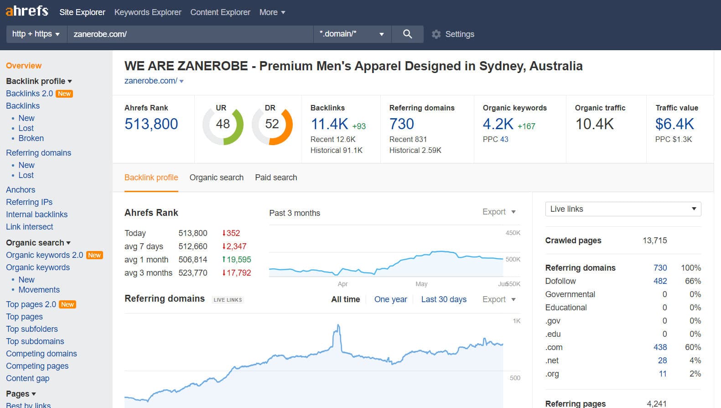Image resolution: width=721 pixels, height=408 pixels.
Task: Click Organic keywords count 4.2K
Action: (498, 124)
